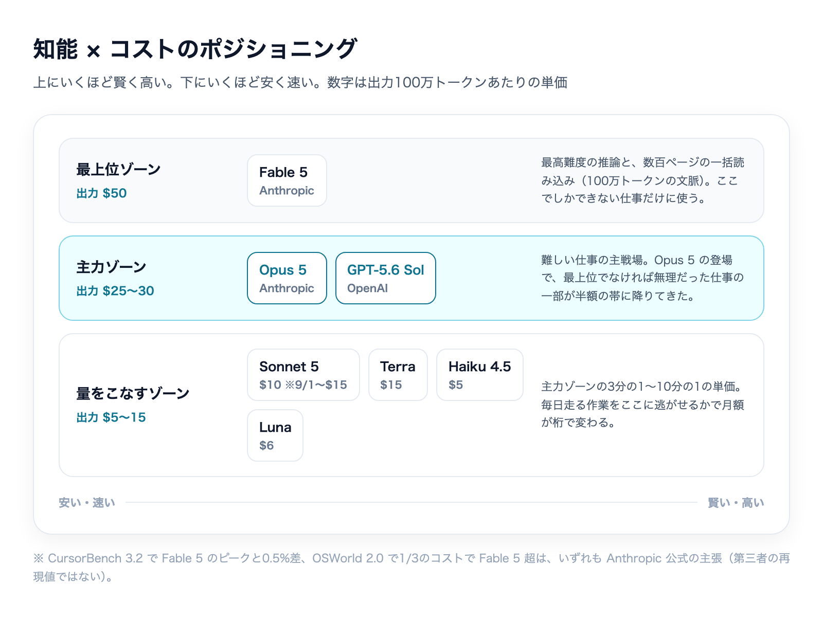Click the 出力 $25〜30 price label
The image size is (823, 620).
(x=115, y=291)
